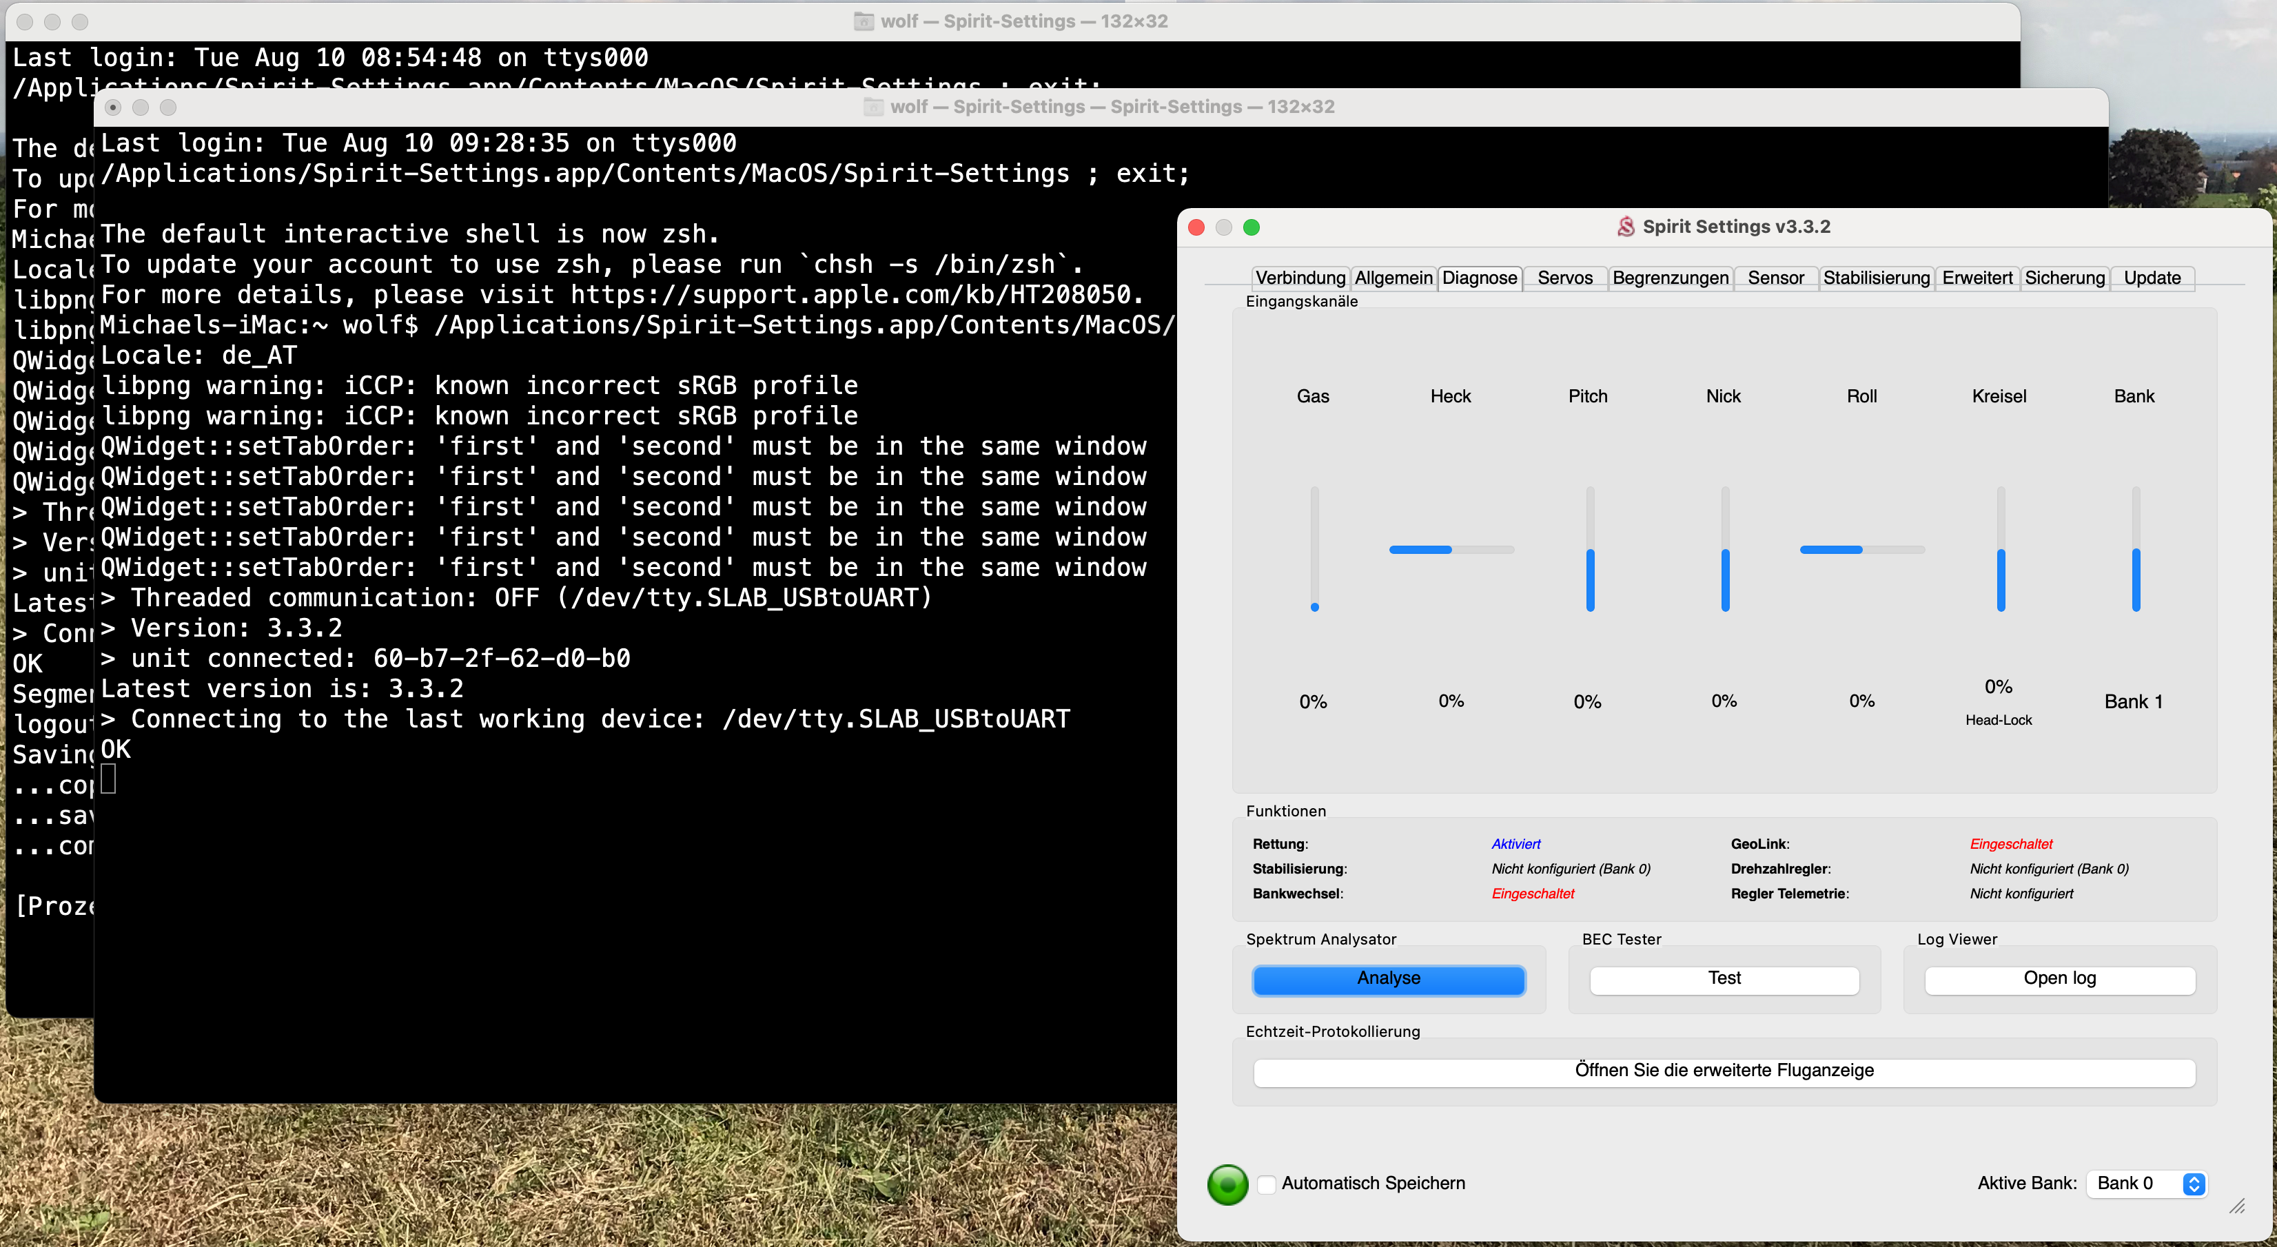This screenshot has width=2277, height=1247.
Task: Zoom the Spirit Settings window with green button
Action: tap(1251, 227)
